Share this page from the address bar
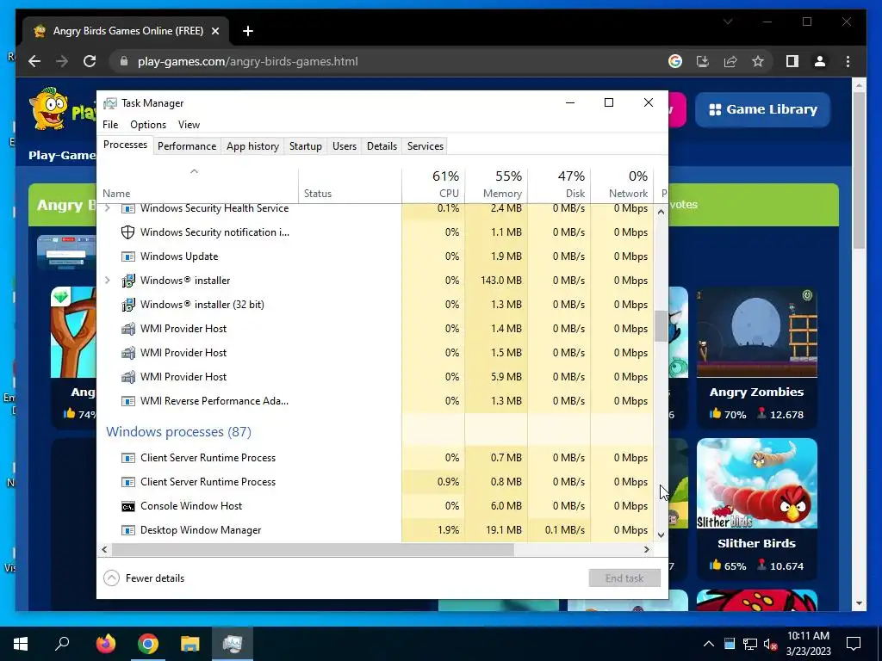 pos(730,61)
